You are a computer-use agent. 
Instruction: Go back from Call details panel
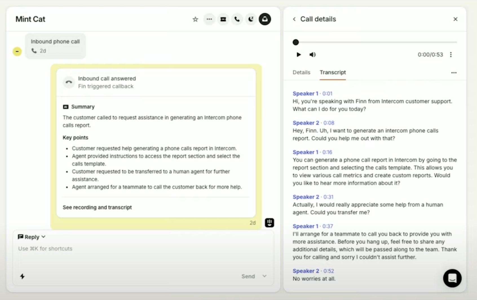tap(294, 19)
